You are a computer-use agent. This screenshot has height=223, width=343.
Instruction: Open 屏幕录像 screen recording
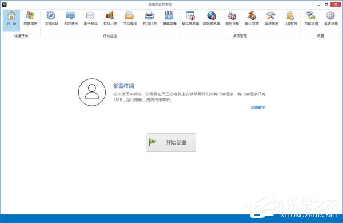point(170,19)
